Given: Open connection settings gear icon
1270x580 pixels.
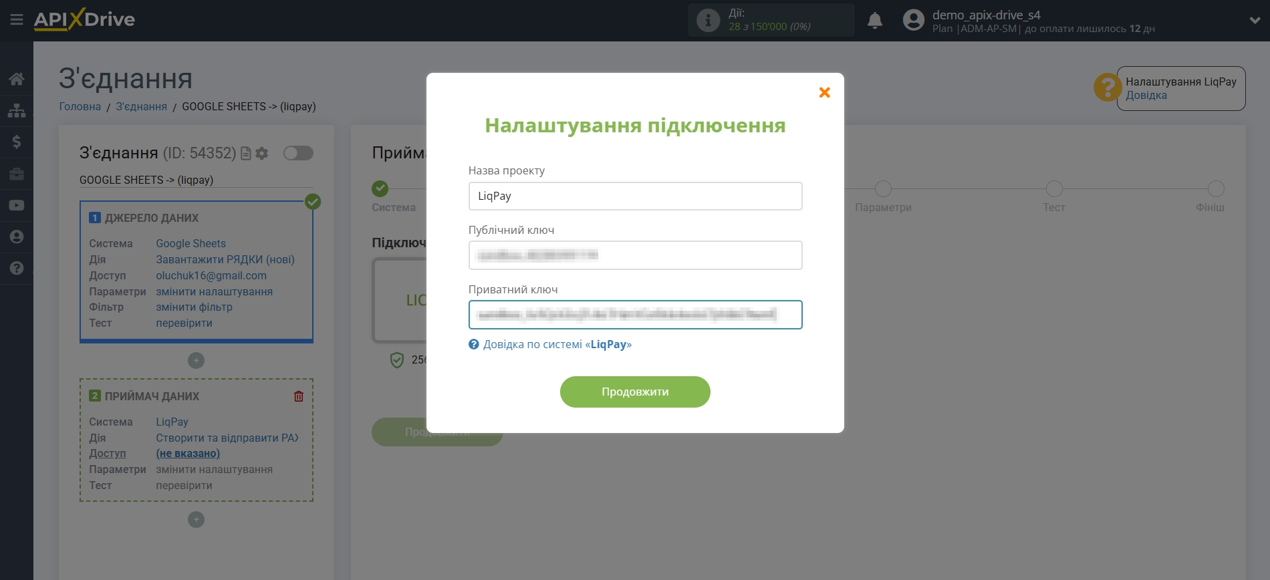Looking at the screenshot, I should coord(262,153).
